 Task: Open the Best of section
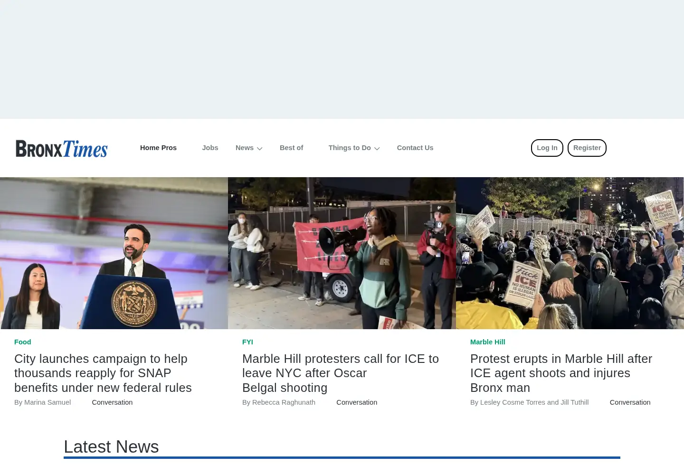pyautogui.click(x=291, y=148)
